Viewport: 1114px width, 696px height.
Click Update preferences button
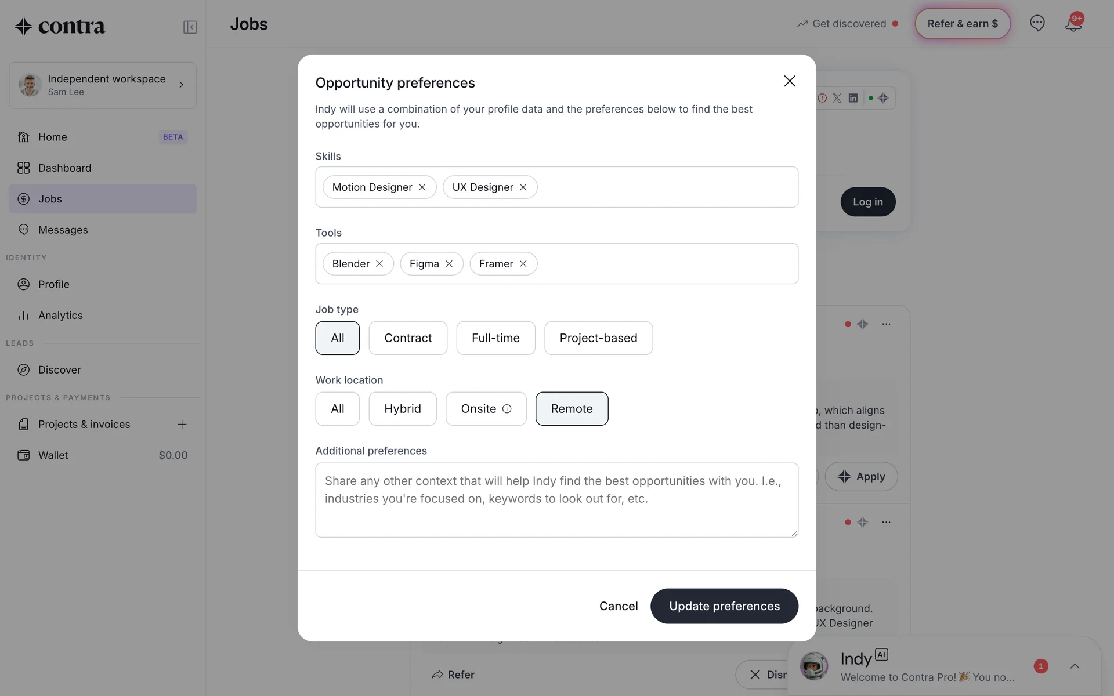724,606
